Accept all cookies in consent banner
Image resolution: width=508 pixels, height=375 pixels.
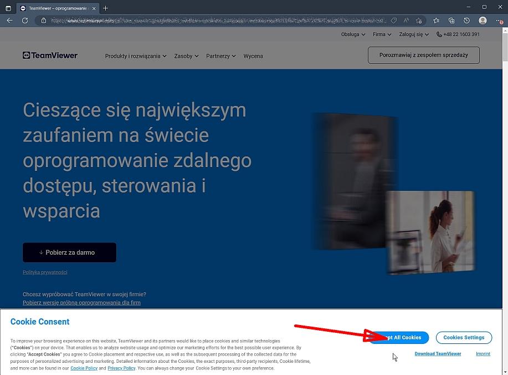pyautogui.click(x=398, y=337)
